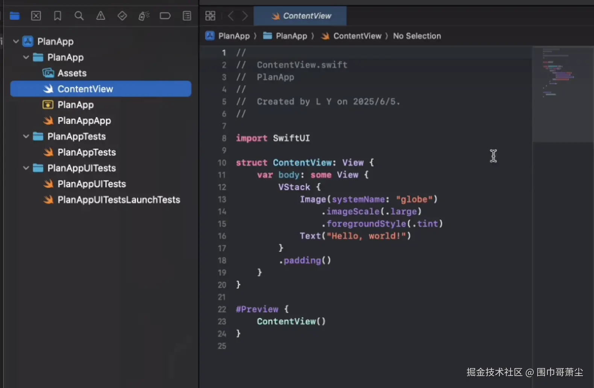Viewport: 594px width, 388px height.
Task: Open PlanApp entitlements file below ContentView
Action: [x=76, y=105]
